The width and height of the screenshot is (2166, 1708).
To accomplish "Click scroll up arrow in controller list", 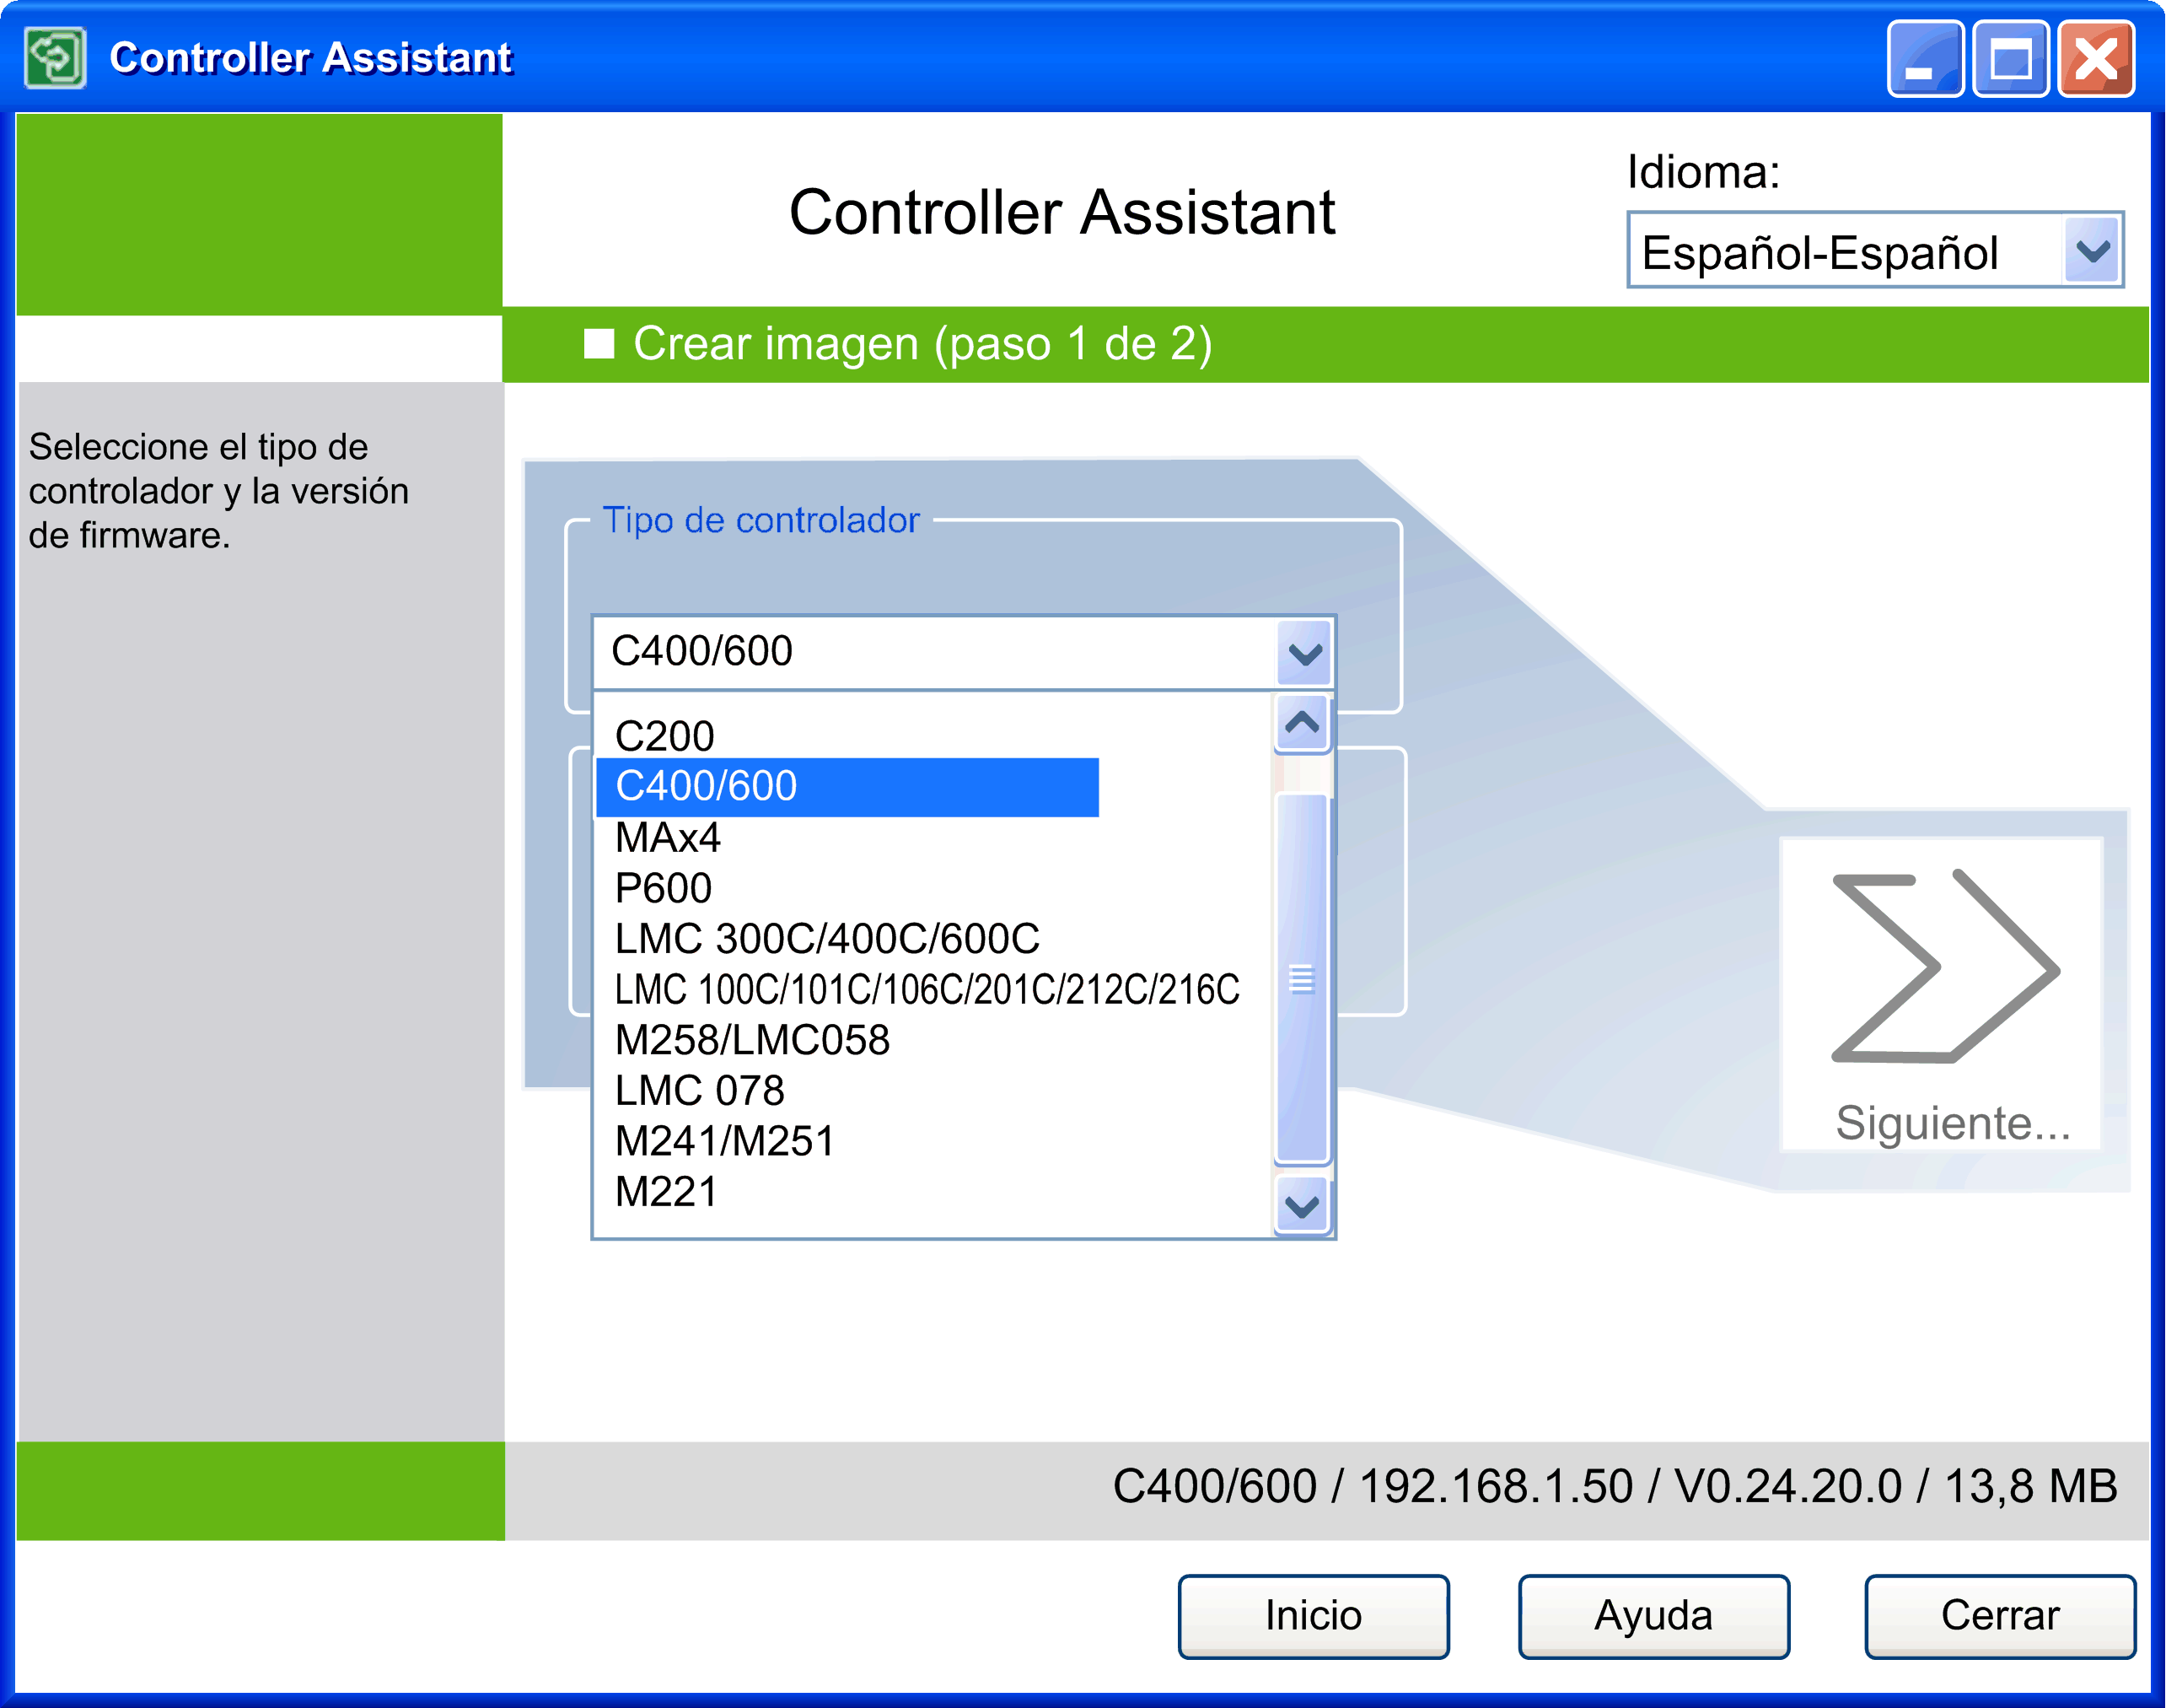I will coord(1302,722).
